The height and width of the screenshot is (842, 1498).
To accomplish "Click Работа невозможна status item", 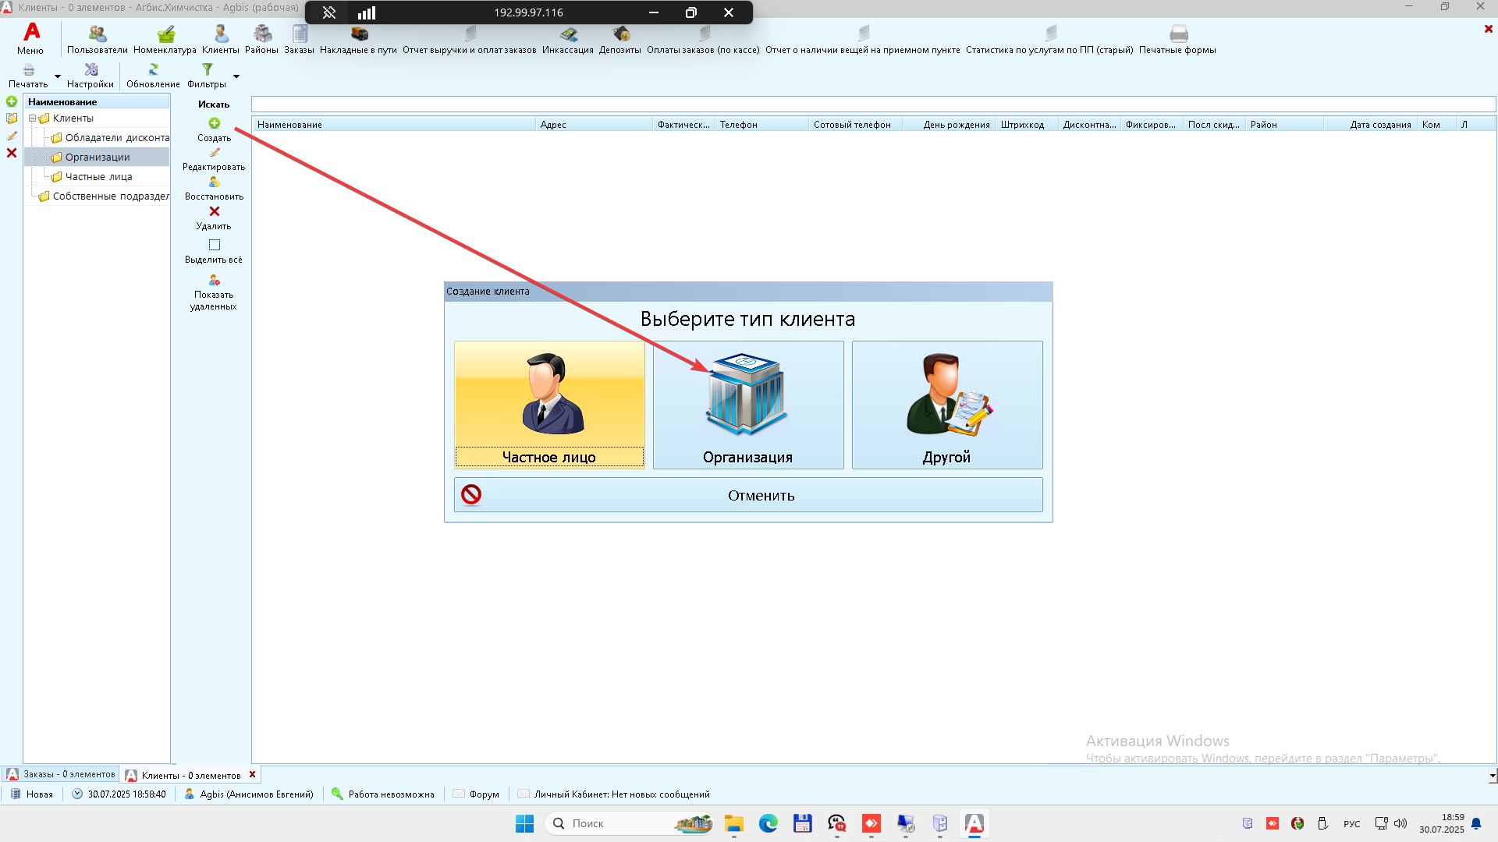I will (383, 794).
